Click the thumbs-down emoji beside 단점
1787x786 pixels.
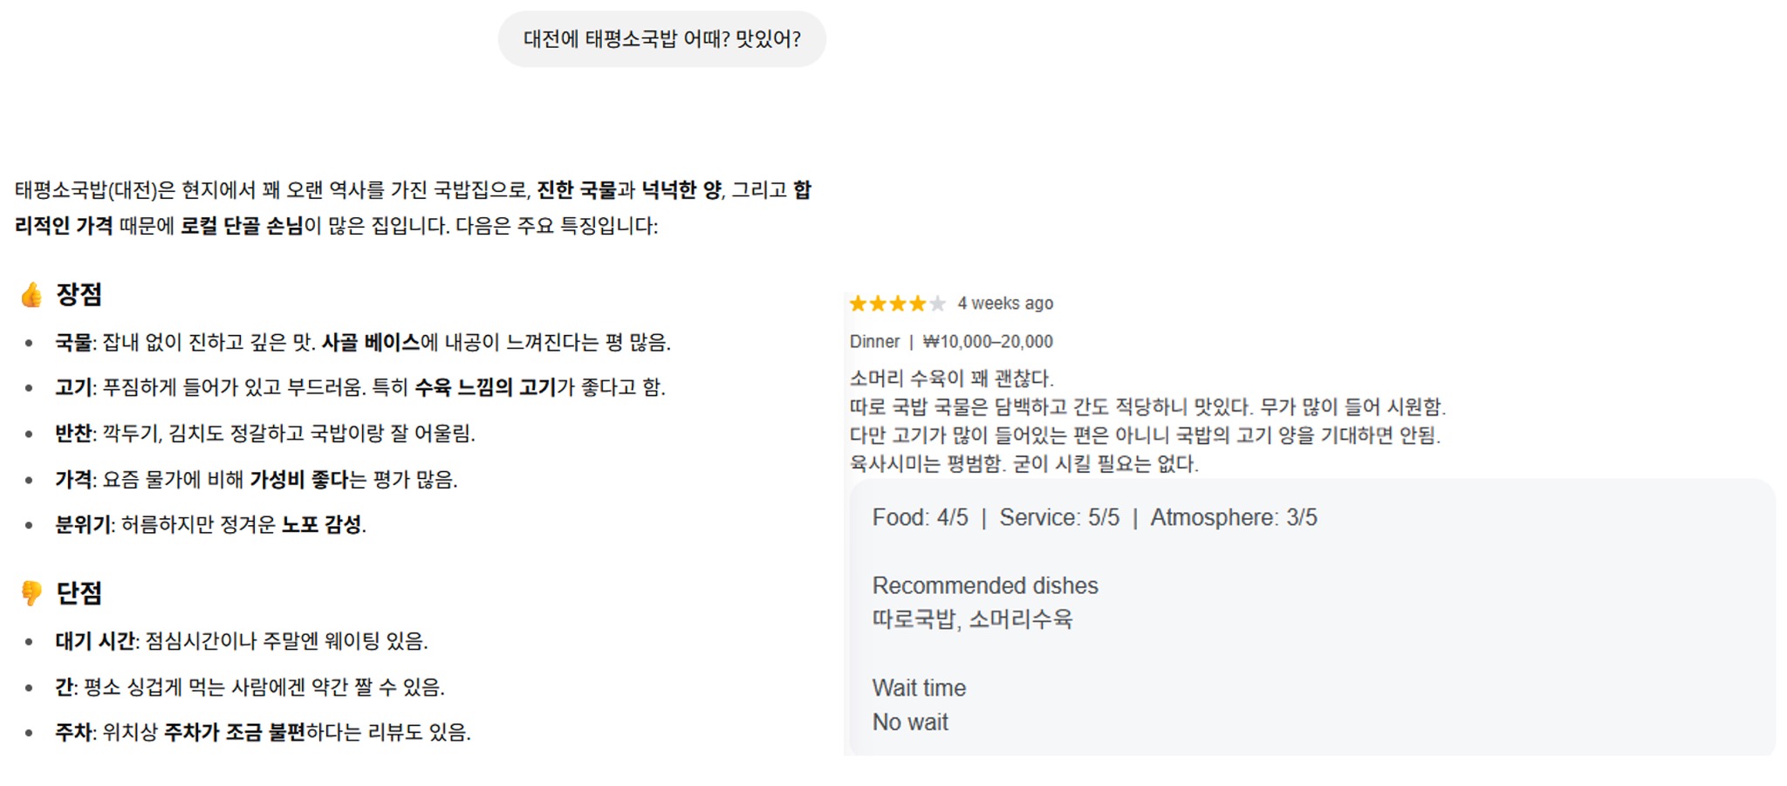(31, 593)
